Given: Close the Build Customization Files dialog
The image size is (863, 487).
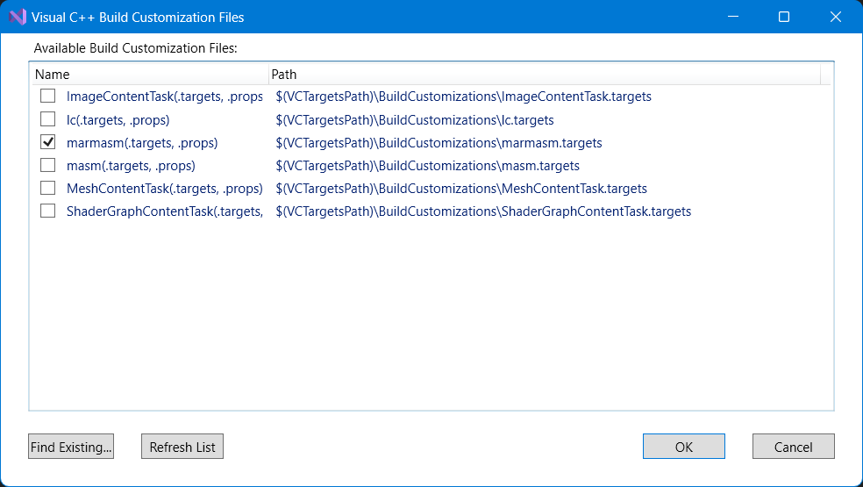Looking at the screenshot, I should (x=836, y=17).
